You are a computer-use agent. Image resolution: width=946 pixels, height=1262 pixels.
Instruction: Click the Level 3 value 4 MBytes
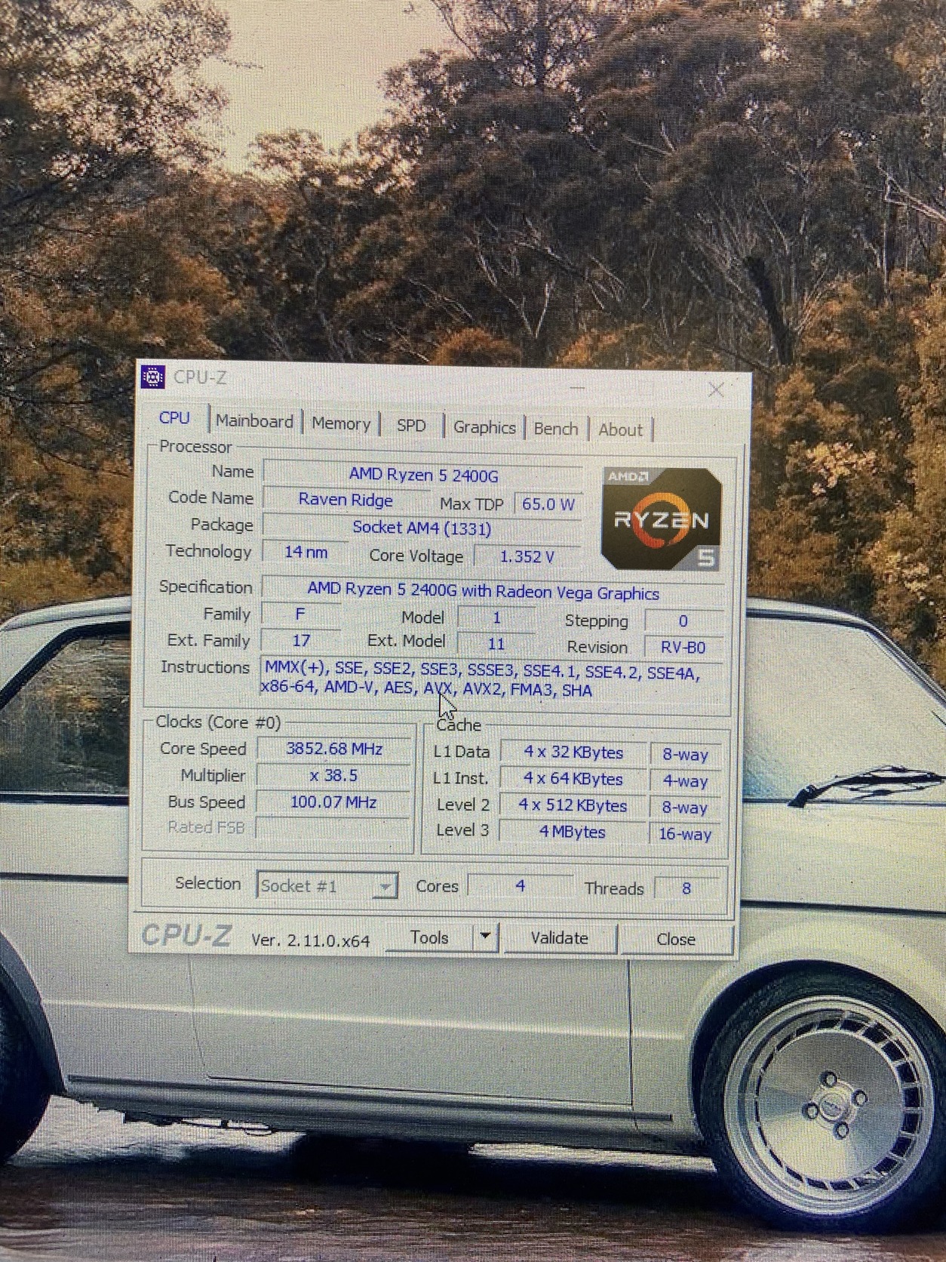573,832
